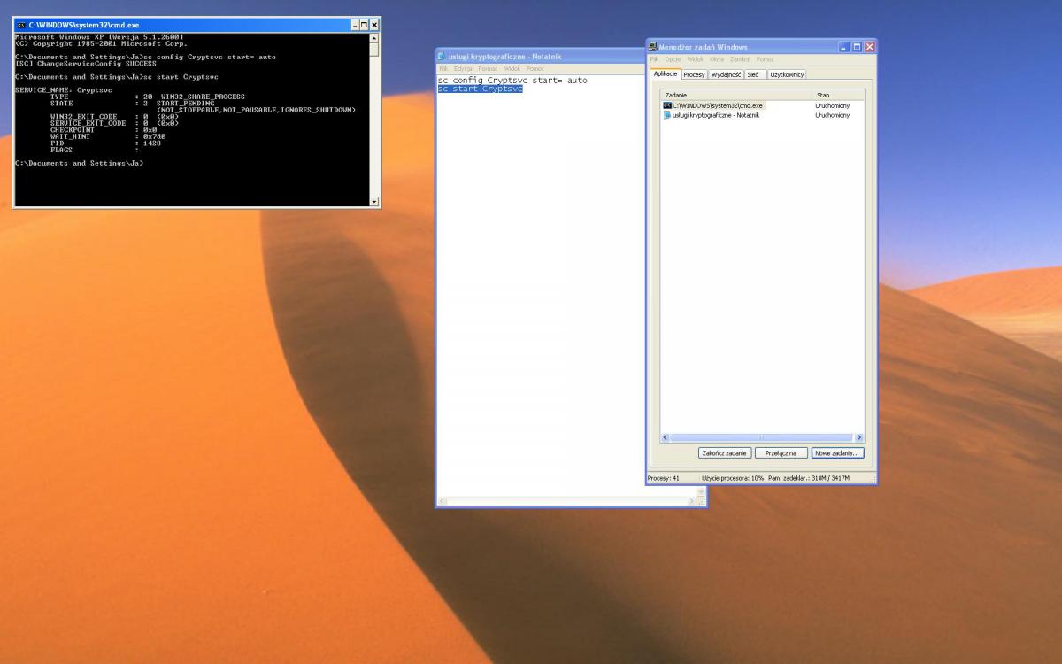Close the cmd.exe window

374,25
